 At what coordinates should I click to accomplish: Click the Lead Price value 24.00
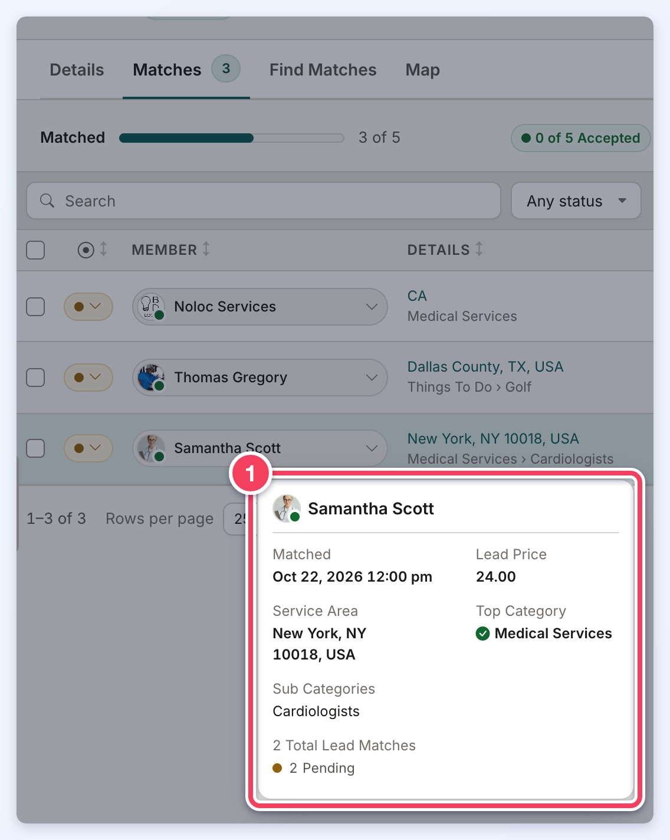coord(495,576)
